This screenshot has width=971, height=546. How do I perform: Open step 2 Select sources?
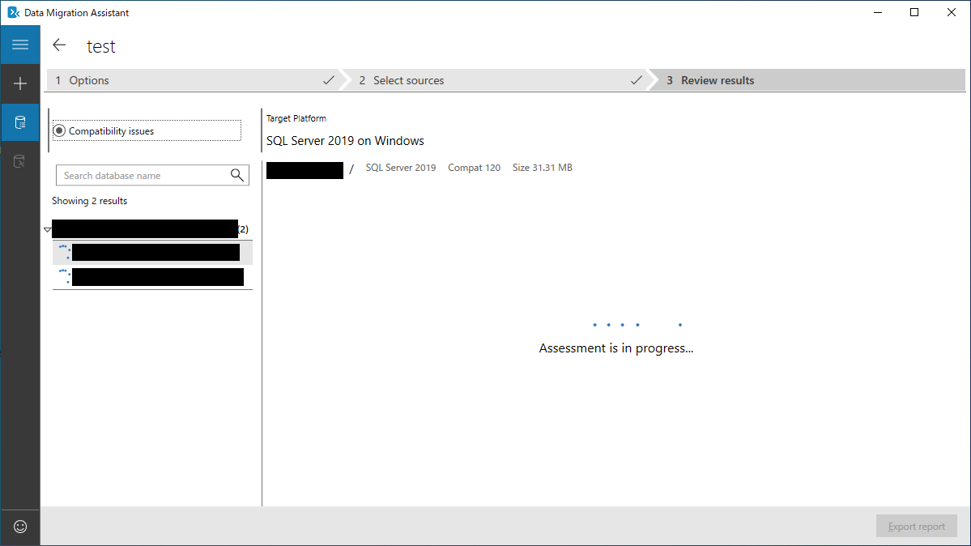tap(500, 80)
